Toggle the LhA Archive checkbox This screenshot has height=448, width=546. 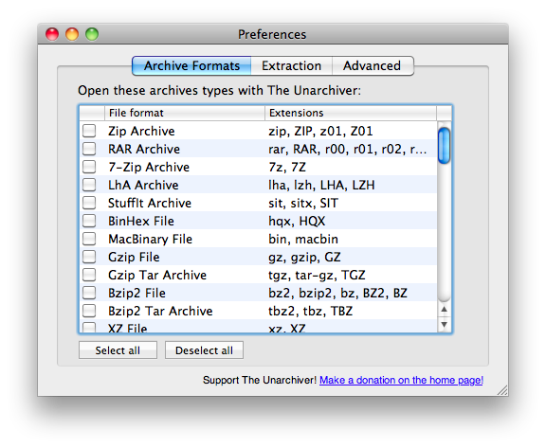tap(89, 185)
